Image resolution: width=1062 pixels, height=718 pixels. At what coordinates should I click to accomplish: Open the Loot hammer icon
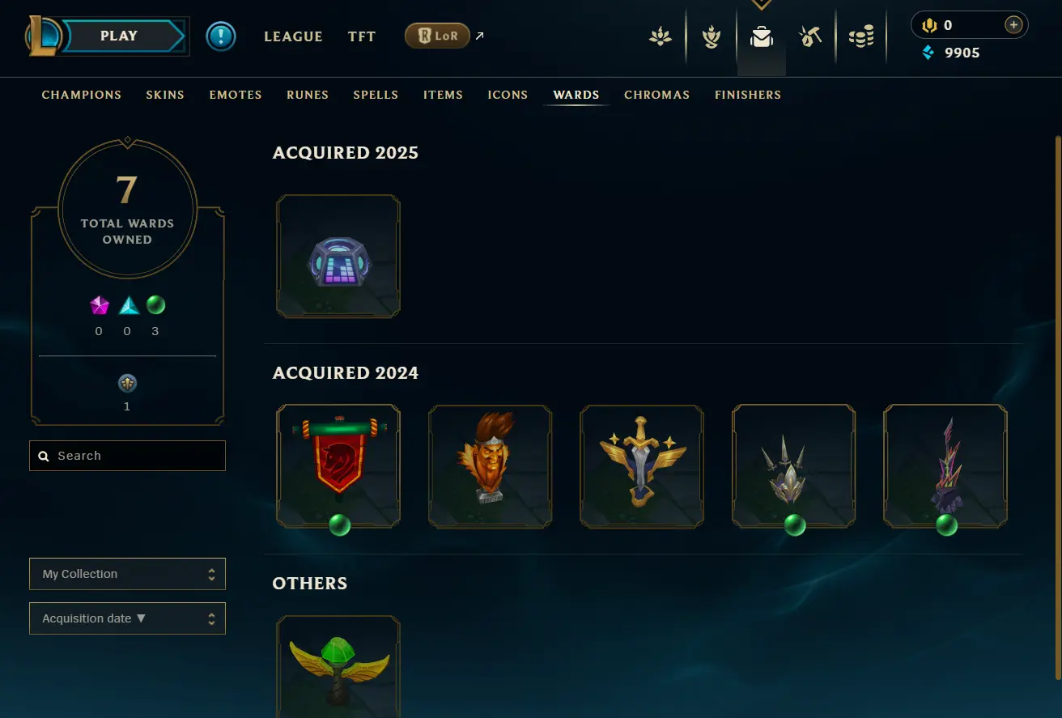[x=810, y=37]
